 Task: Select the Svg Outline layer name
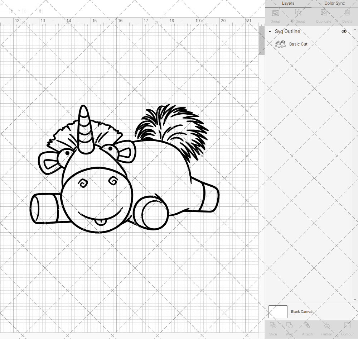[x=287, y=31]
